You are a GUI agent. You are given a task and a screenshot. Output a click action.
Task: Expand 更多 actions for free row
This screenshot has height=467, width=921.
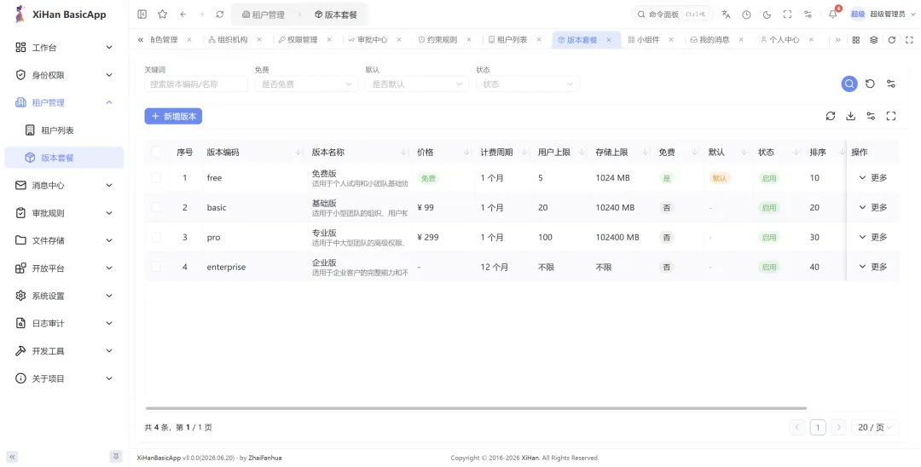873,178
